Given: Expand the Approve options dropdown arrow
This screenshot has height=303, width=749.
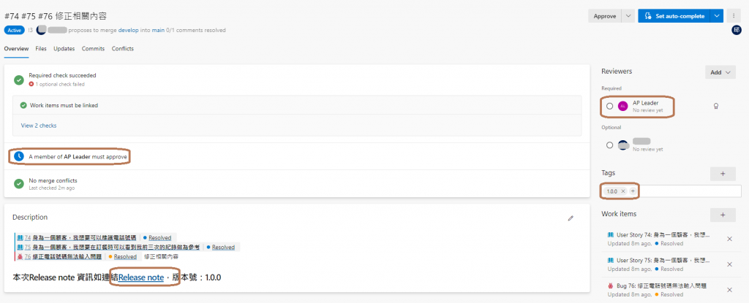Looking at the screenshot, I should click(628, 15).
